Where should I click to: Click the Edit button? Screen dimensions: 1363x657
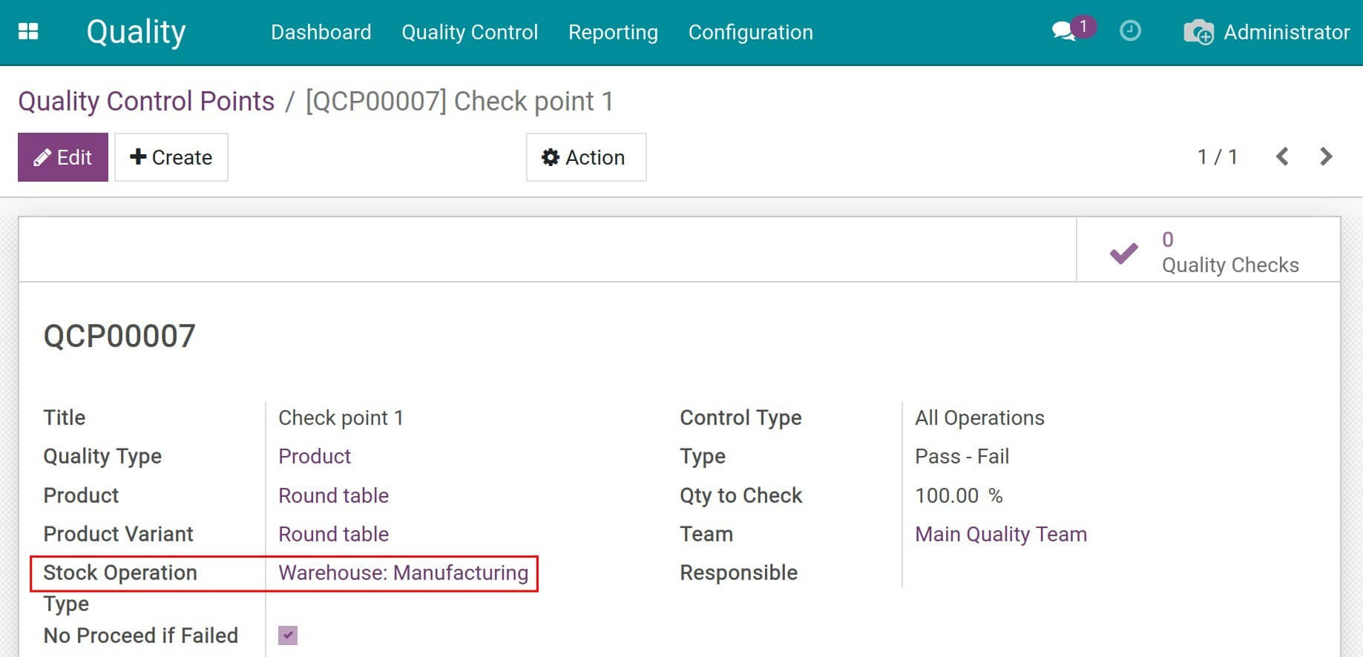coord(63,157)
